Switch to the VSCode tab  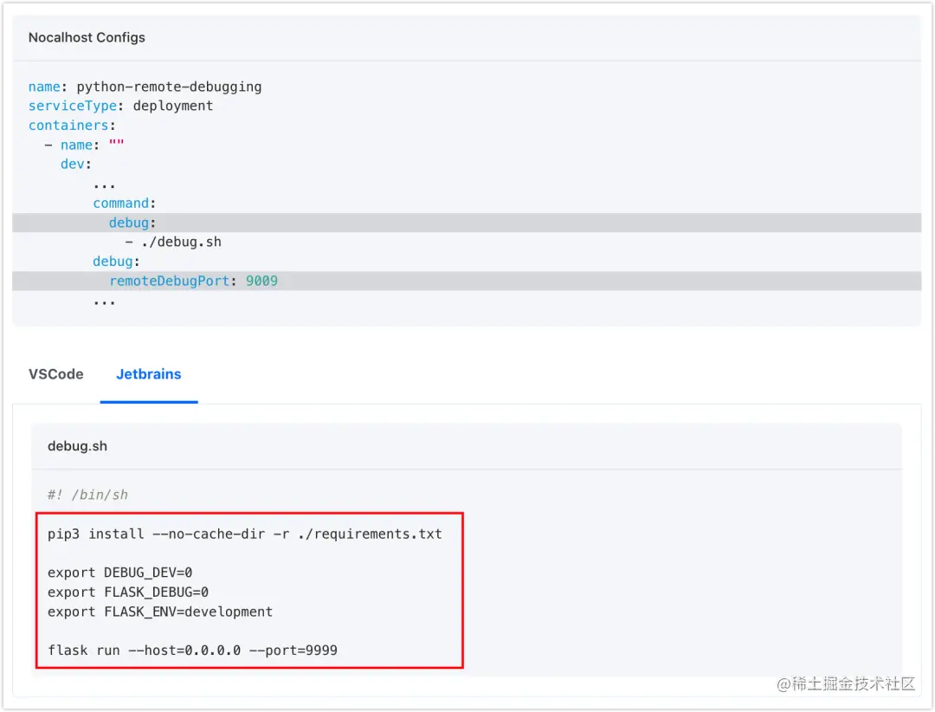56,374
